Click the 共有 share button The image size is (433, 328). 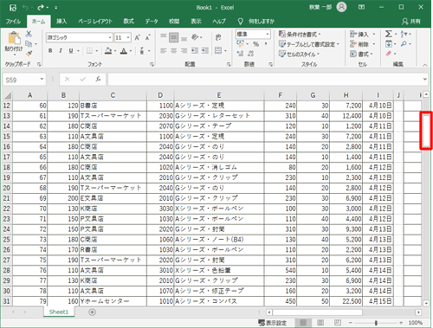[411, 22]
